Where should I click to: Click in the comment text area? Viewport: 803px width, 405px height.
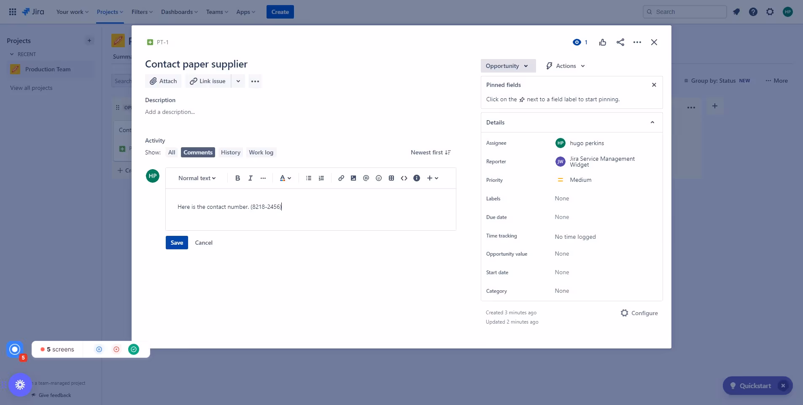311,209
